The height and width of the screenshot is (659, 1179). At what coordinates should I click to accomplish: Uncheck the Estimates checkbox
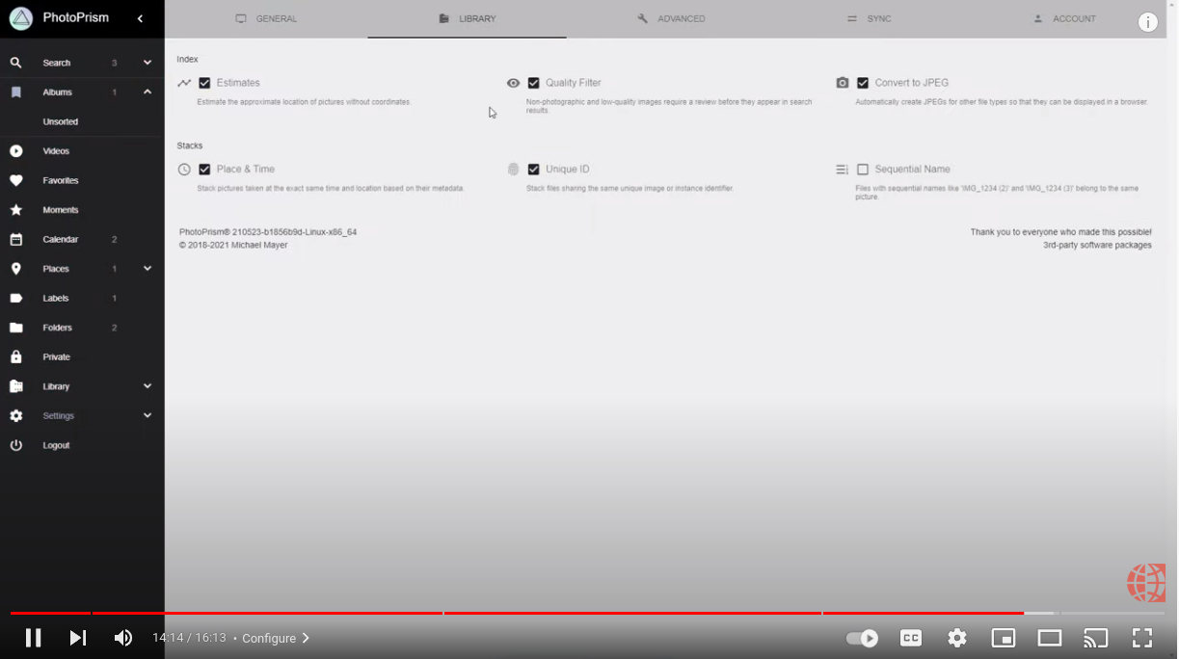204,83
